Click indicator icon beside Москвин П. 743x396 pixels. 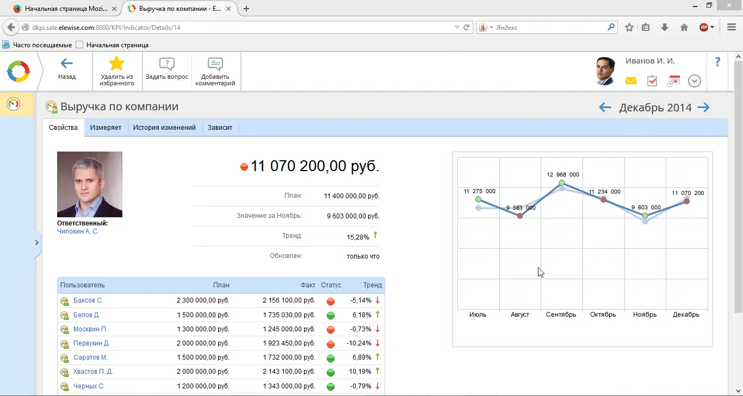[x=65, y=330]
